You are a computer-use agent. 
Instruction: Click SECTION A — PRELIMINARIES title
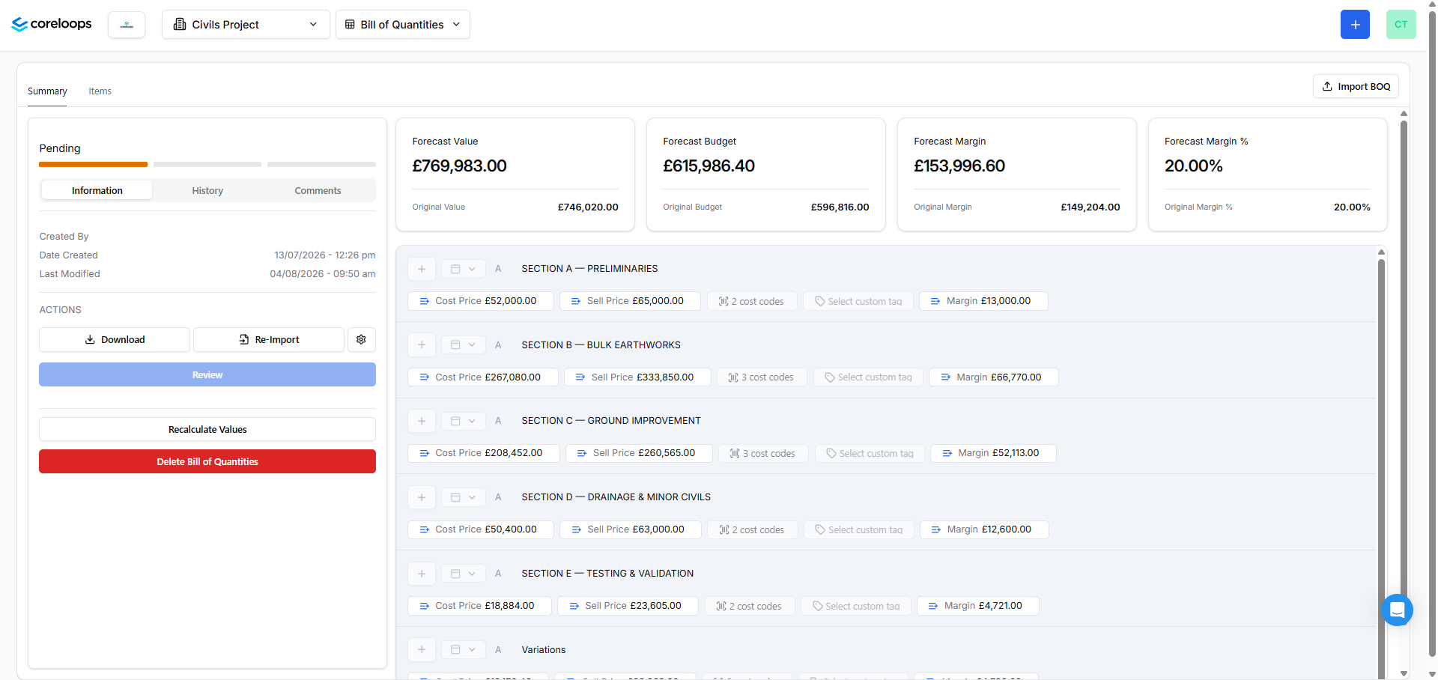[x=589, y=269]
